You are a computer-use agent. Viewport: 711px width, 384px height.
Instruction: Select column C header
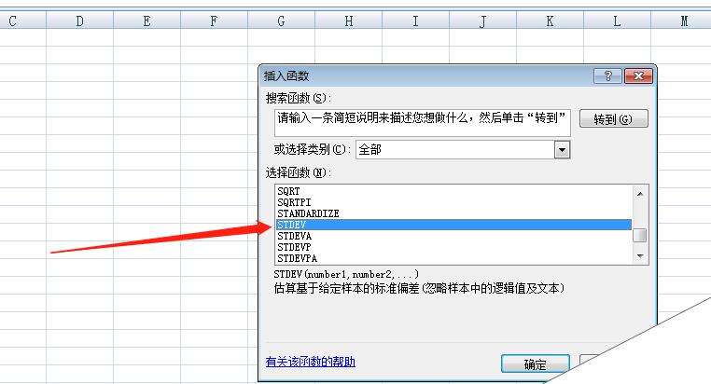pos(22,21)
